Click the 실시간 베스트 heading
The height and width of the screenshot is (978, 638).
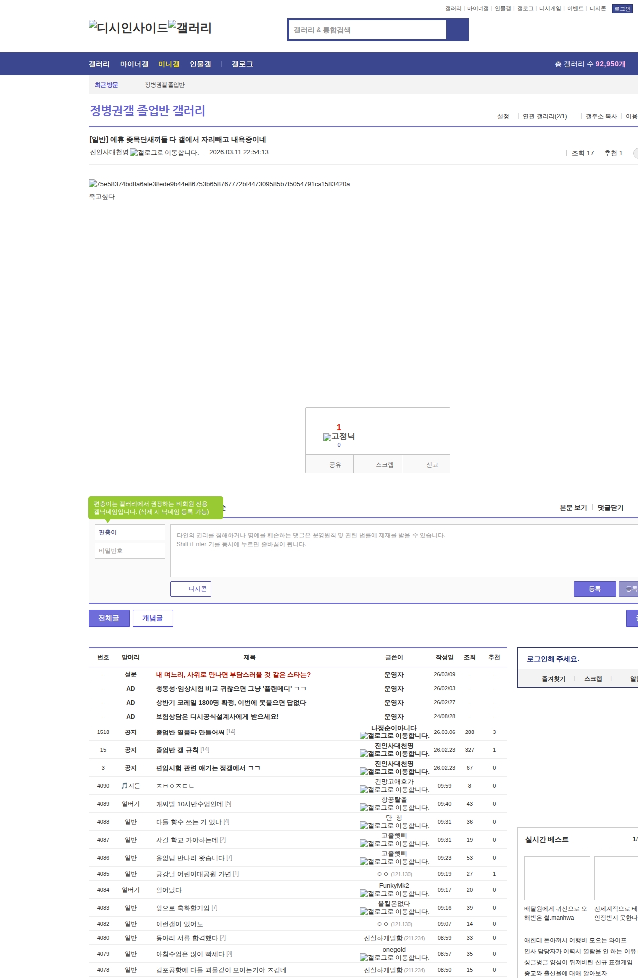click(x=547, y=840)
